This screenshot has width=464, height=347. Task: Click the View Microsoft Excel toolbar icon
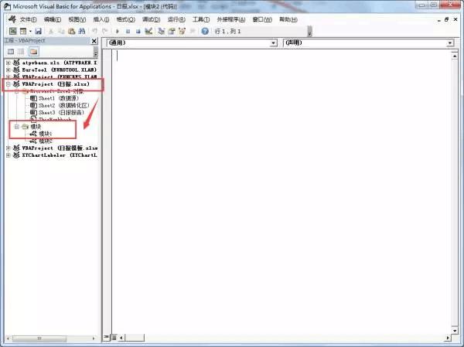(x=12, y=31)
